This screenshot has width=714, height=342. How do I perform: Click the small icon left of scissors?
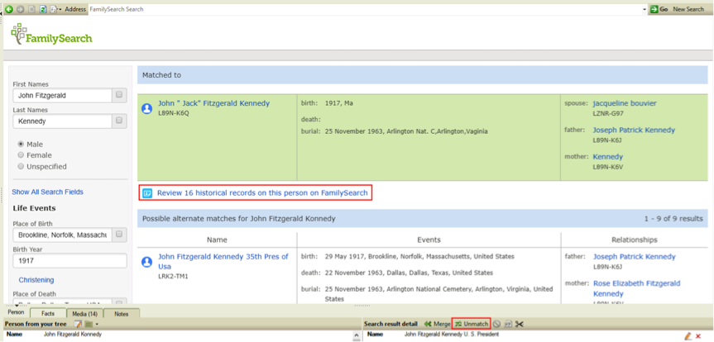click(x=508, y=324)
